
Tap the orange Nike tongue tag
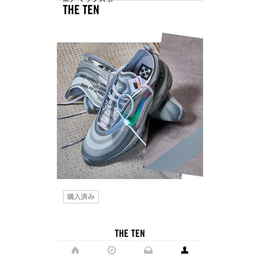click(134, 84)
